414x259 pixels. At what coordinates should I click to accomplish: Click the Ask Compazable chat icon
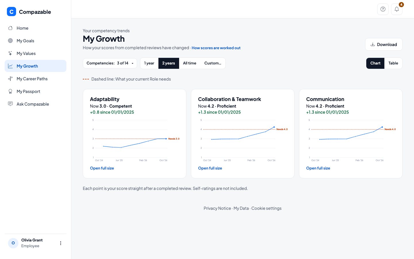tap(10, 104)
